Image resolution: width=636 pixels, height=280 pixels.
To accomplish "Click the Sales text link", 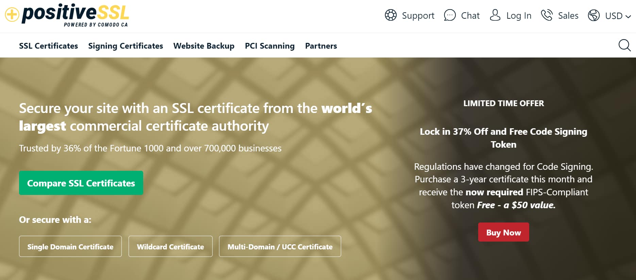I will [568, 16].
